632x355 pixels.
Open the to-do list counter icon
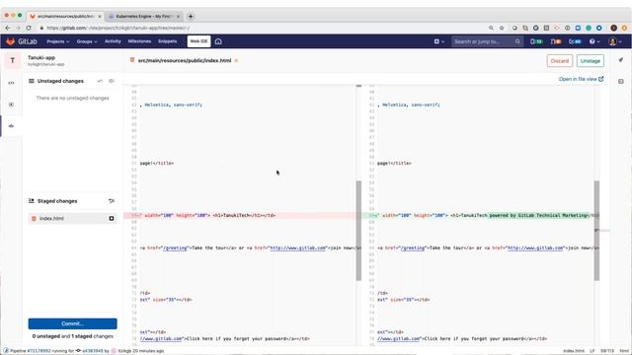click(x=575, y=41)
